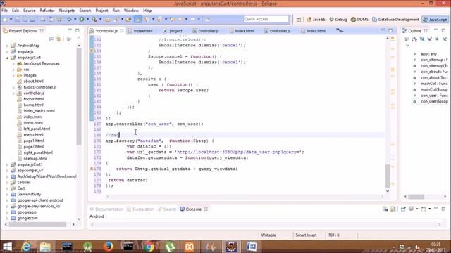This screenshot has width=451, height=253.
Task: Click the Quick Access search field
Action: (x=266, y=19)
